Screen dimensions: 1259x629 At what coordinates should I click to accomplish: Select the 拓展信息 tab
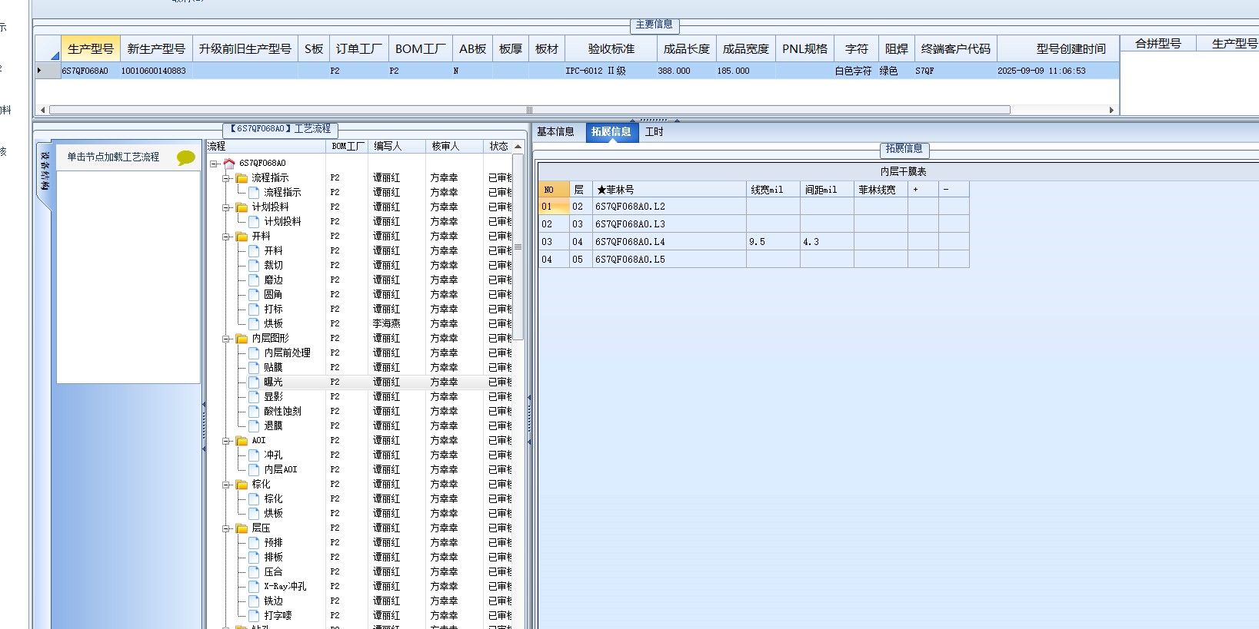(x=611, y=131)
